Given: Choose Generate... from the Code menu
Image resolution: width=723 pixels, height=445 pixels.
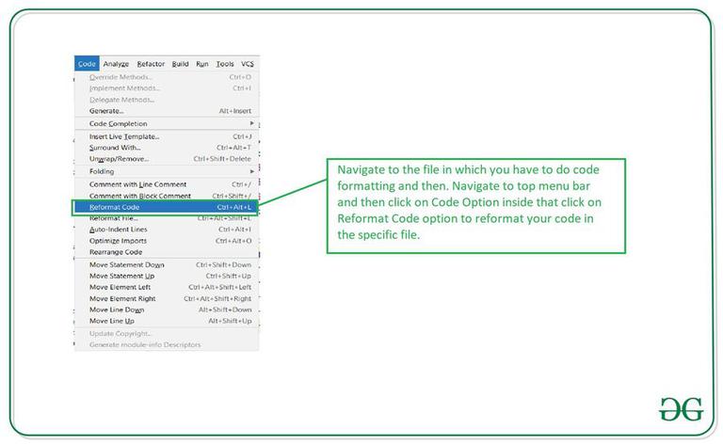Looking at the screenshot, I should click(x=166, y=111).
